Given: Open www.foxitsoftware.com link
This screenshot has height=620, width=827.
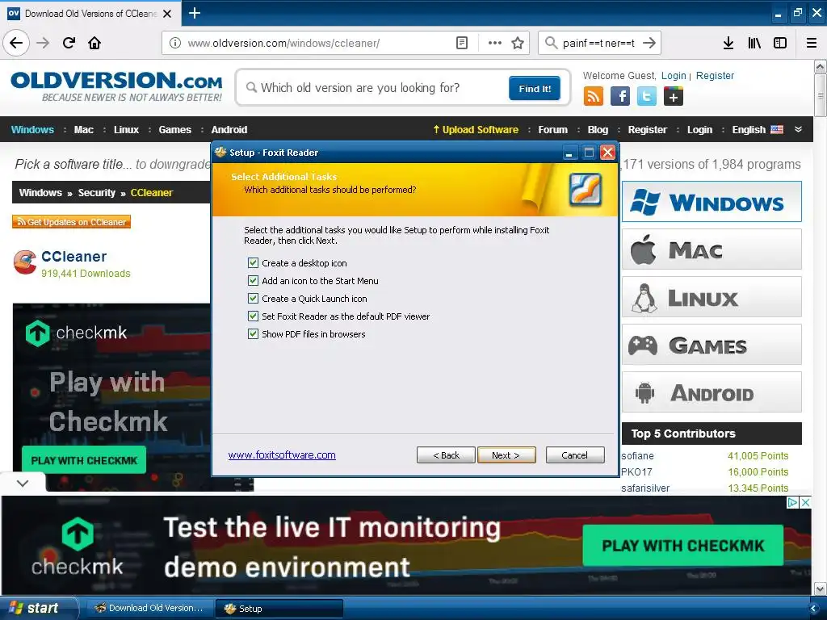Looking at the screenshot, I should (282, 455).
